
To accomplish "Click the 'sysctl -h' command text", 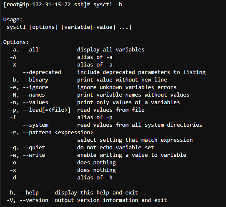I will (x=108, y=5).
